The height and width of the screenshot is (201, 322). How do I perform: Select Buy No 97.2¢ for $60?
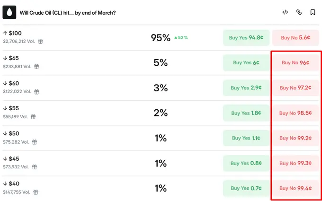[295, 88]
